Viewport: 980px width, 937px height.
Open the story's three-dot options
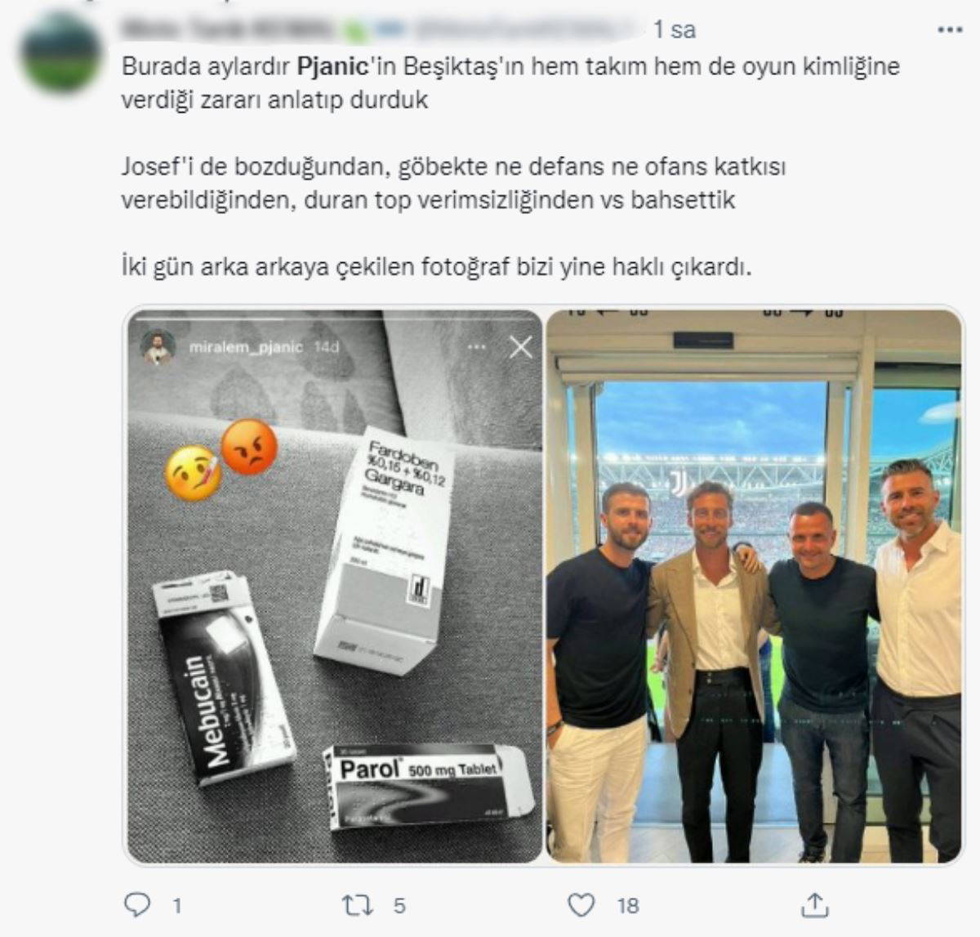477,347
